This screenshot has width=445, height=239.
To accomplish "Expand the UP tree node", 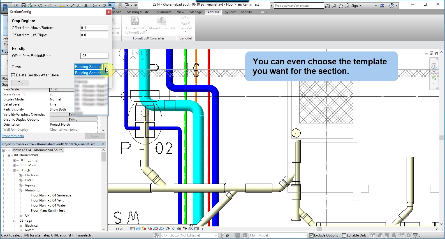I will pos(20,215).
